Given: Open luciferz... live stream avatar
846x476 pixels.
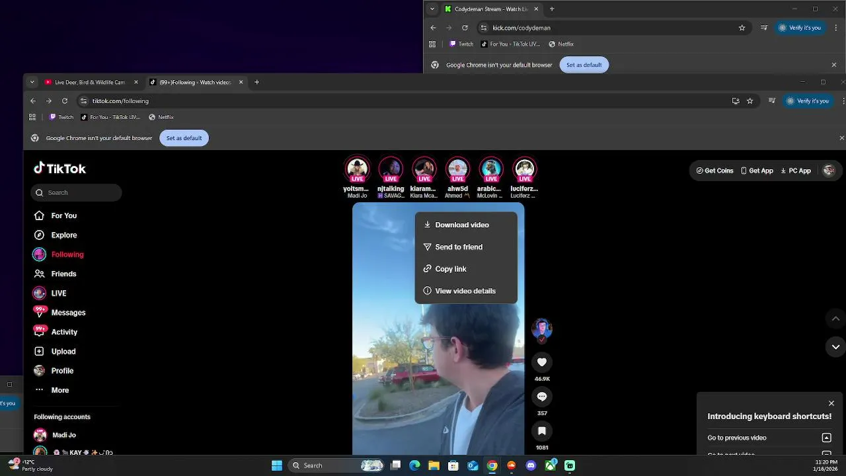Looking at the screenshot, I should click(525, 170).
